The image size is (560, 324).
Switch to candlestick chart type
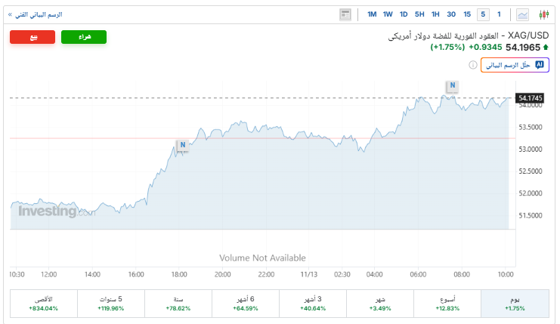(544, 14)
